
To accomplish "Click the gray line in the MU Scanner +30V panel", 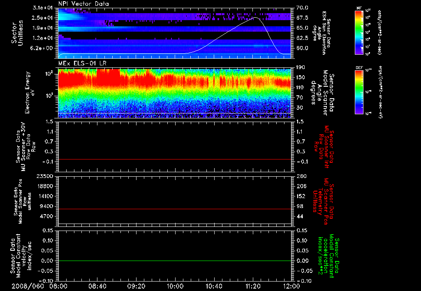I will [175, 159].
